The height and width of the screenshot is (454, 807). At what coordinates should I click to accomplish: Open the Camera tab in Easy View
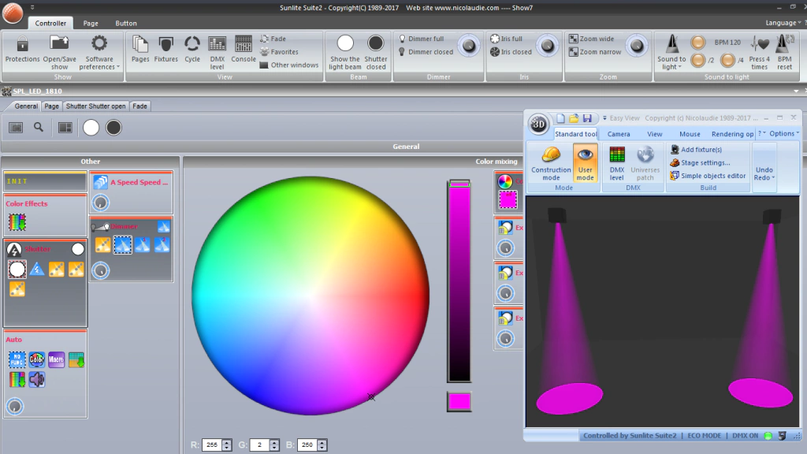(618, 134)
